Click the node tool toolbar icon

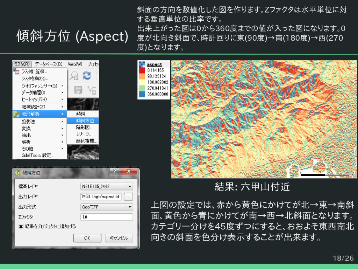tap(92, 90)
